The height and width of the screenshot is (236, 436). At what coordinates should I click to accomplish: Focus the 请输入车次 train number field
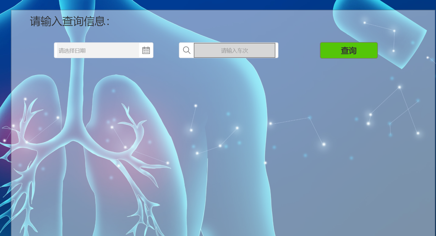[x=235, y=50]
